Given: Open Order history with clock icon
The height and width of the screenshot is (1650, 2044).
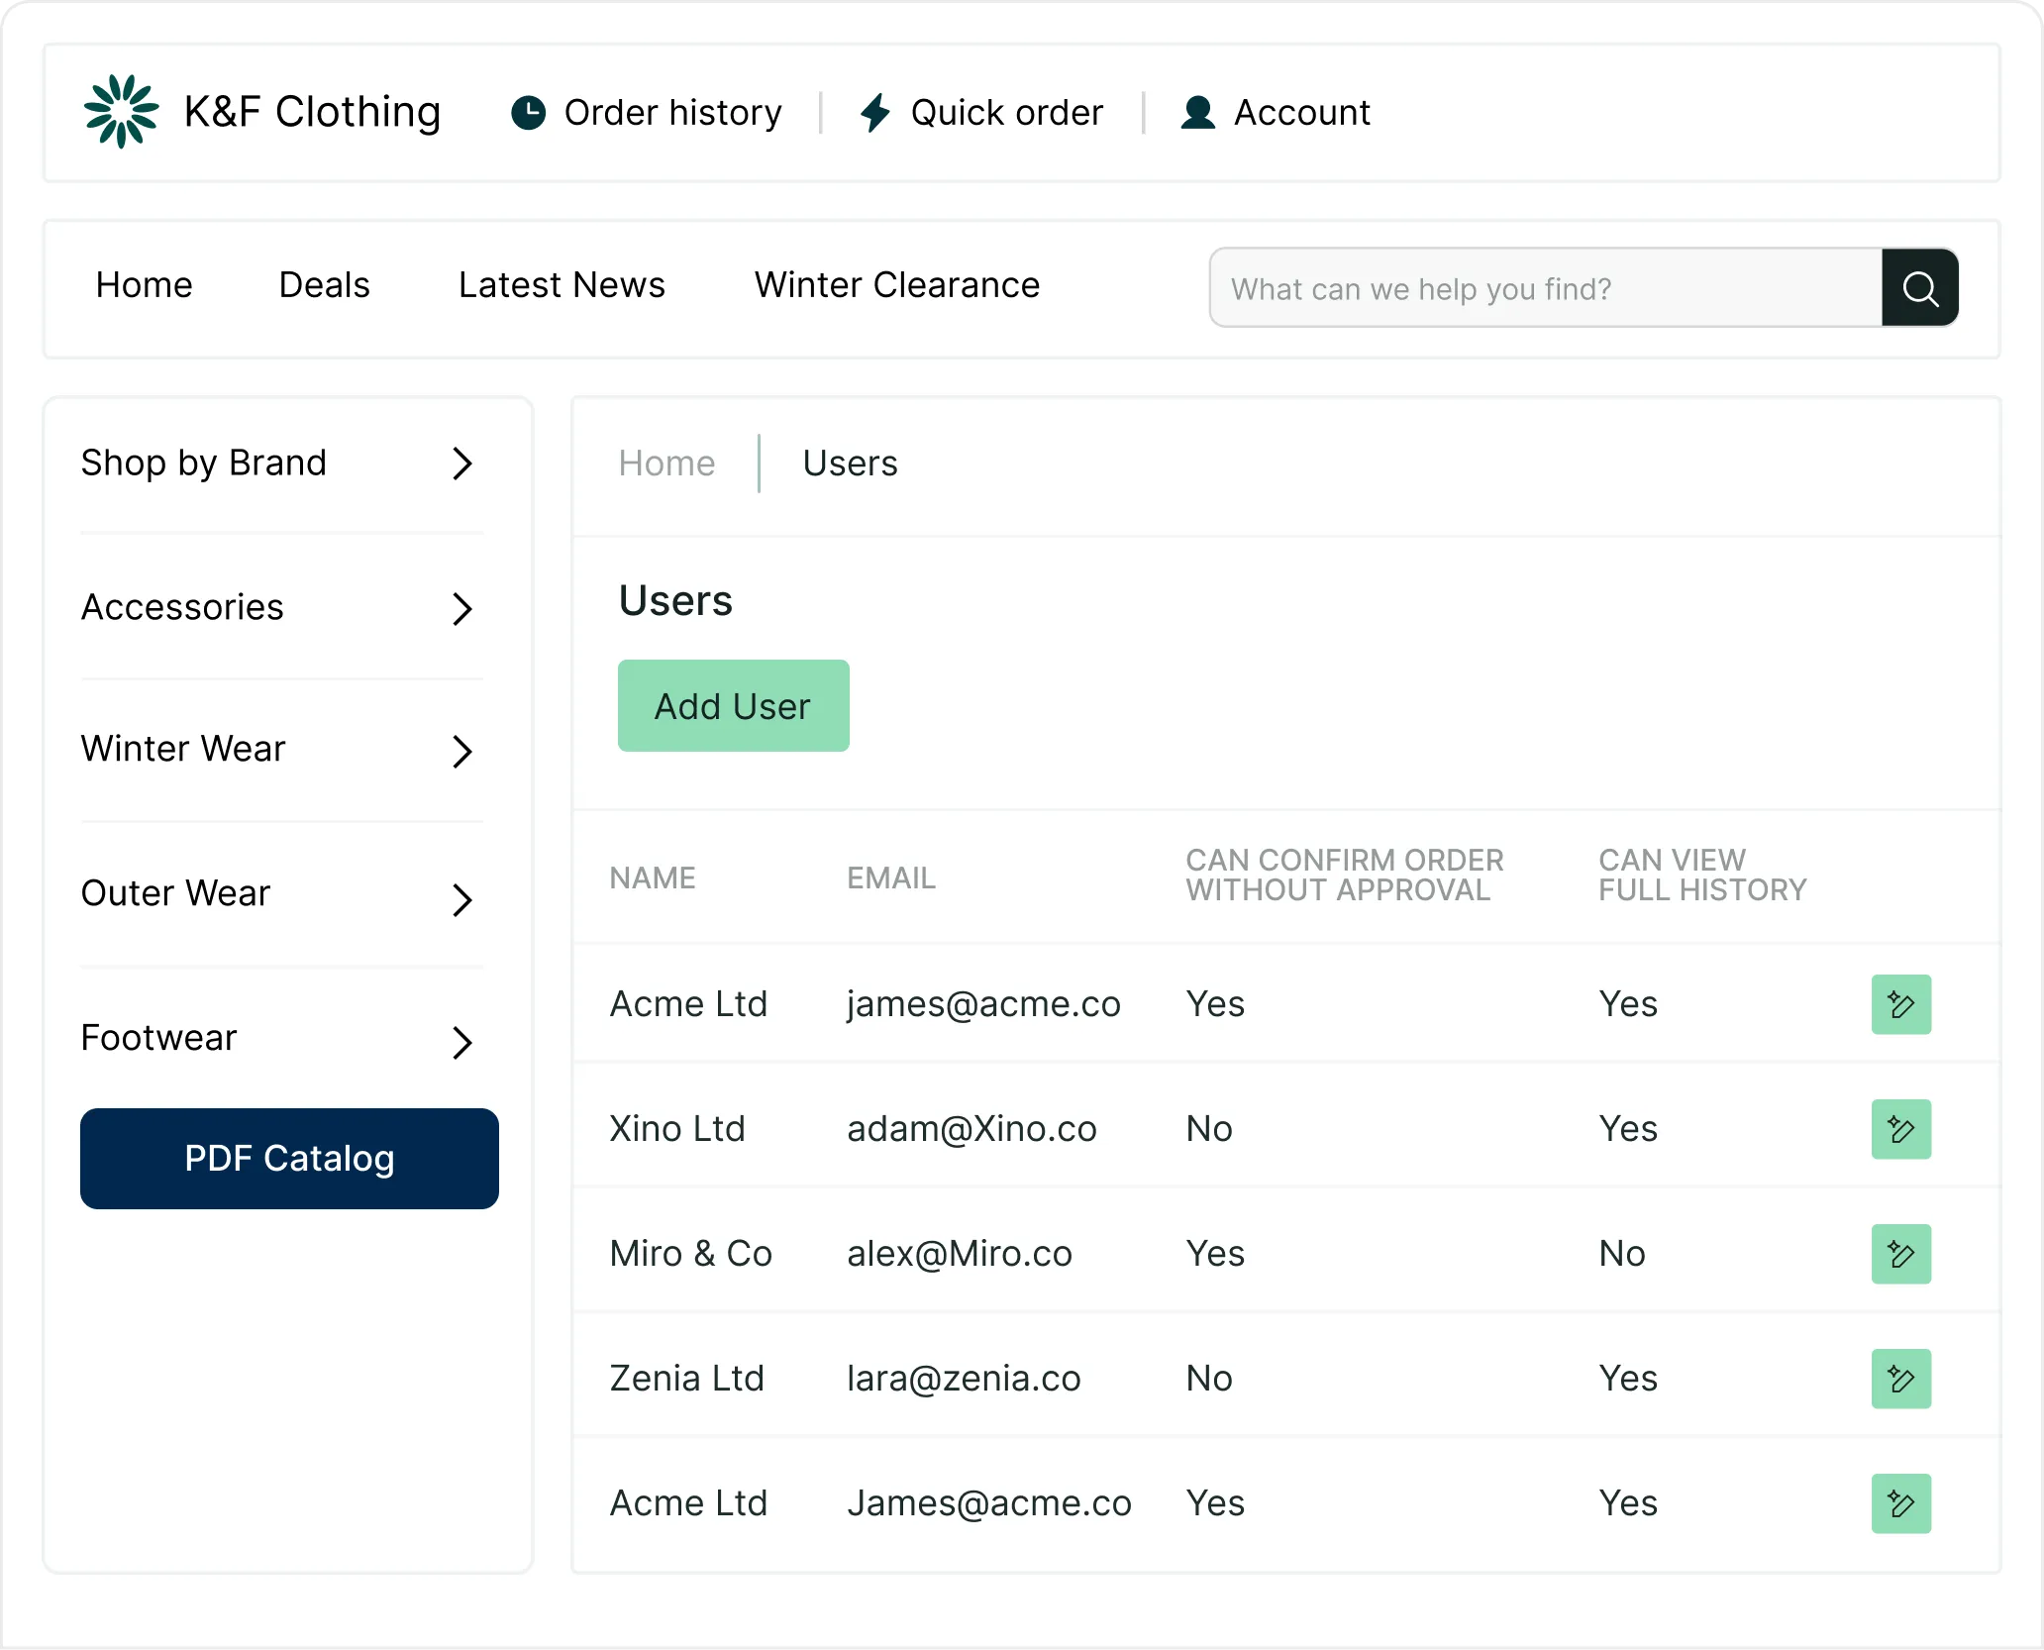Looking at the screenshot, I should click(x=647, y=113).
